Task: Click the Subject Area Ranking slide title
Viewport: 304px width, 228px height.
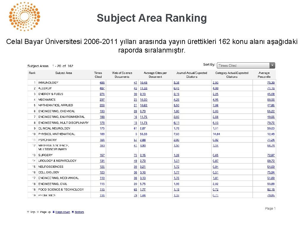Action: [x=152, y=18]
